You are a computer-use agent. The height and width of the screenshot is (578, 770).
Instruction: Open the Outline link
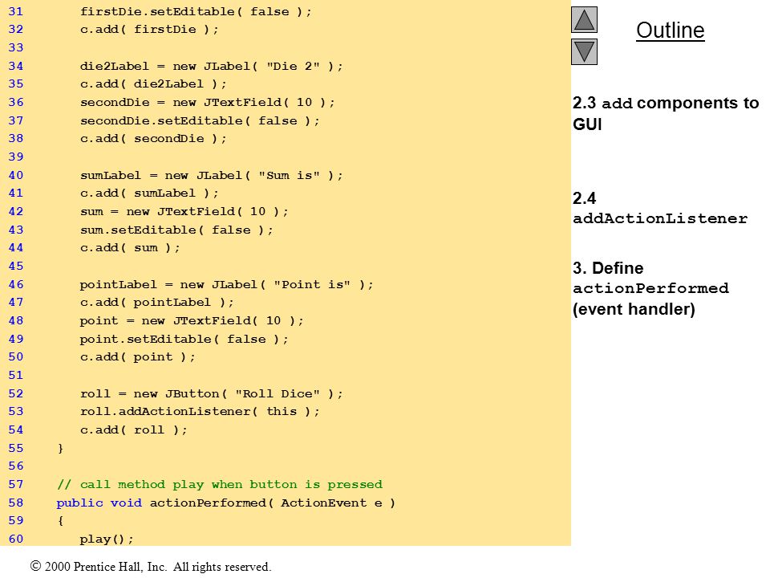coord(671,31)
